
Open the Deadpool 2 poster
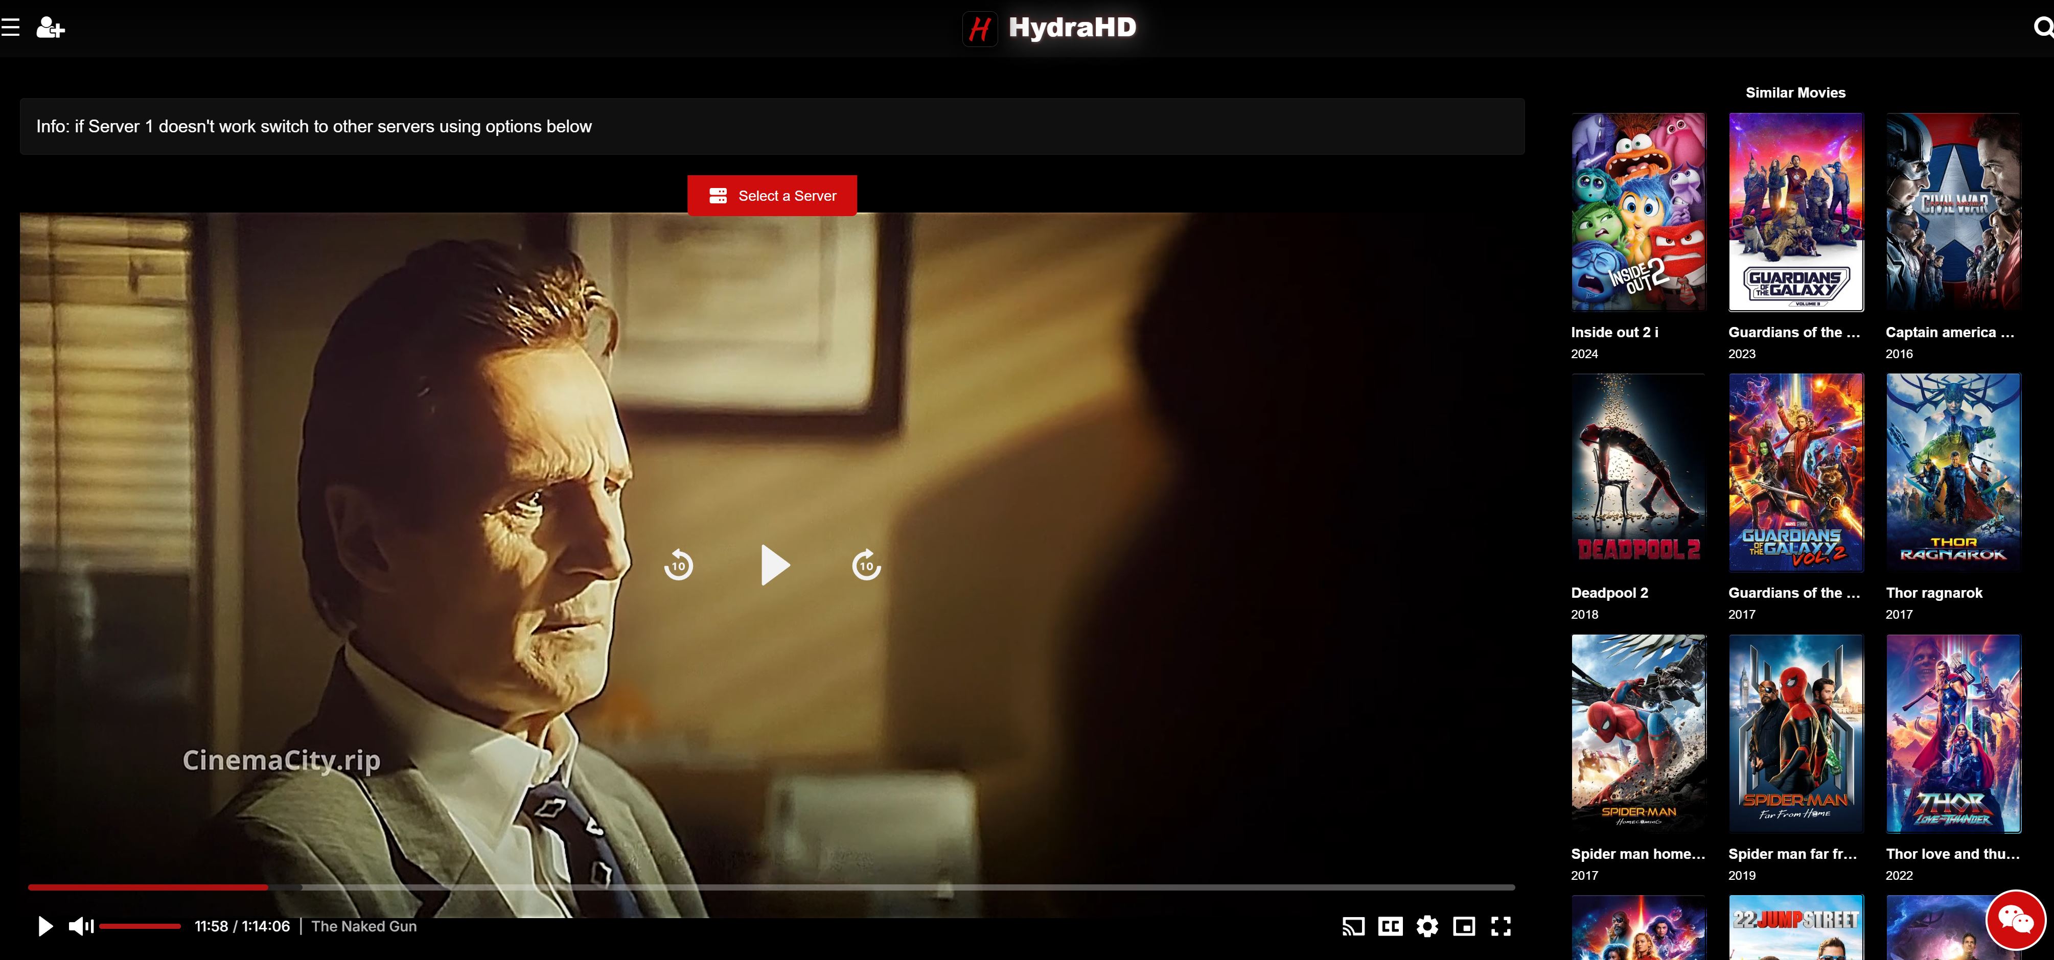click(x=1638, y=472)
